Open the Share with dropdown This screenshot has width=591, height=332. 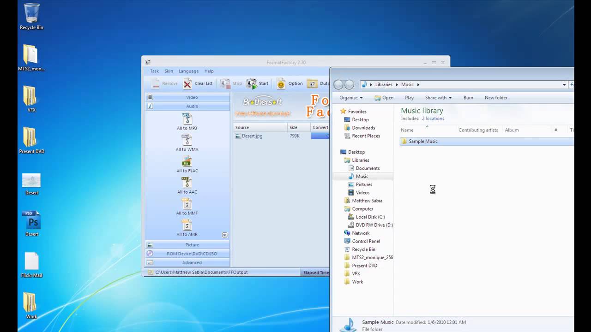coord(438,98)
